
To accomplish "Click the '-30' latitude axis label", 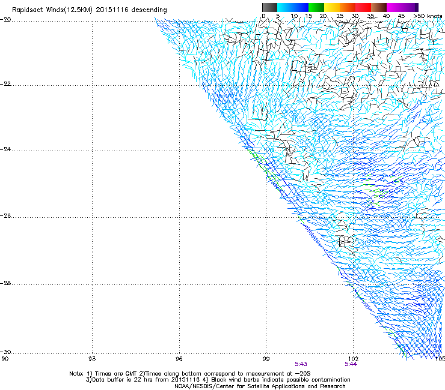I will coord(5,352).
